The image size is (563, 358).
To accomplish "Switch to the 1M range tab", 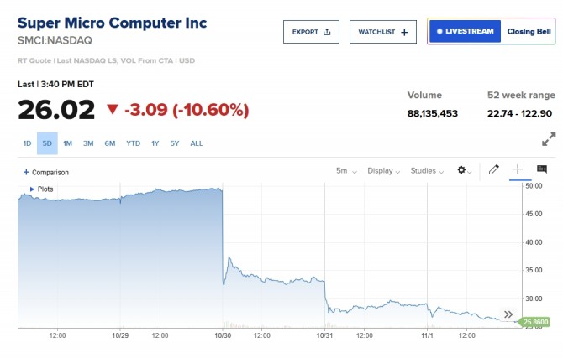I will [67, 143].
